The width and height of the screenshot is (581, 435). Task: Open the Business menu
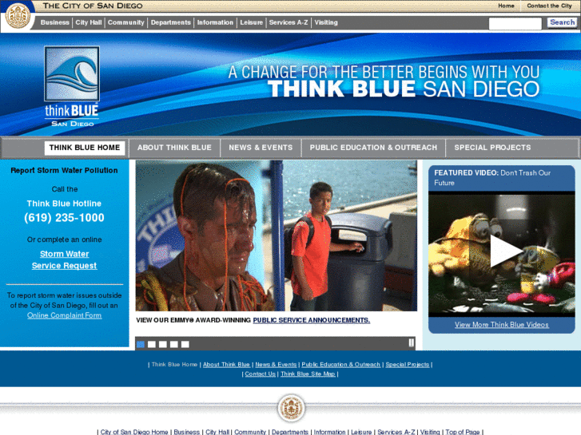point(55,22)
